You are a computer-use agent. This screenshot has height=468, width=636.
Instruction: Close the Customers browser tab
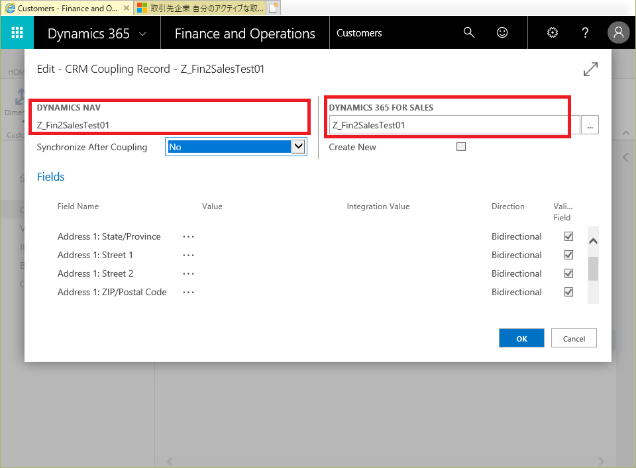point(127,8)
